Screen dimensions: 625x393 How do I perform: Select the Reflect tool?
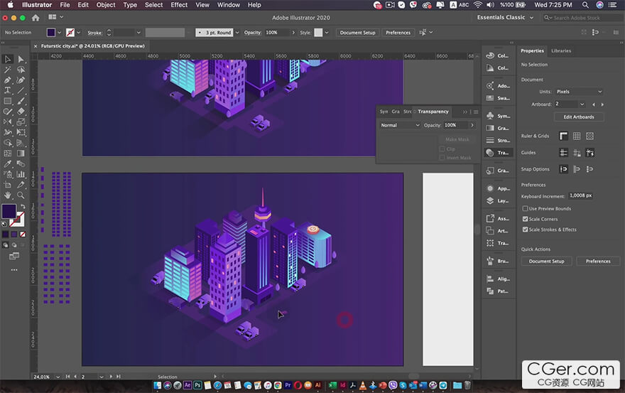click(x=8, y=122)
